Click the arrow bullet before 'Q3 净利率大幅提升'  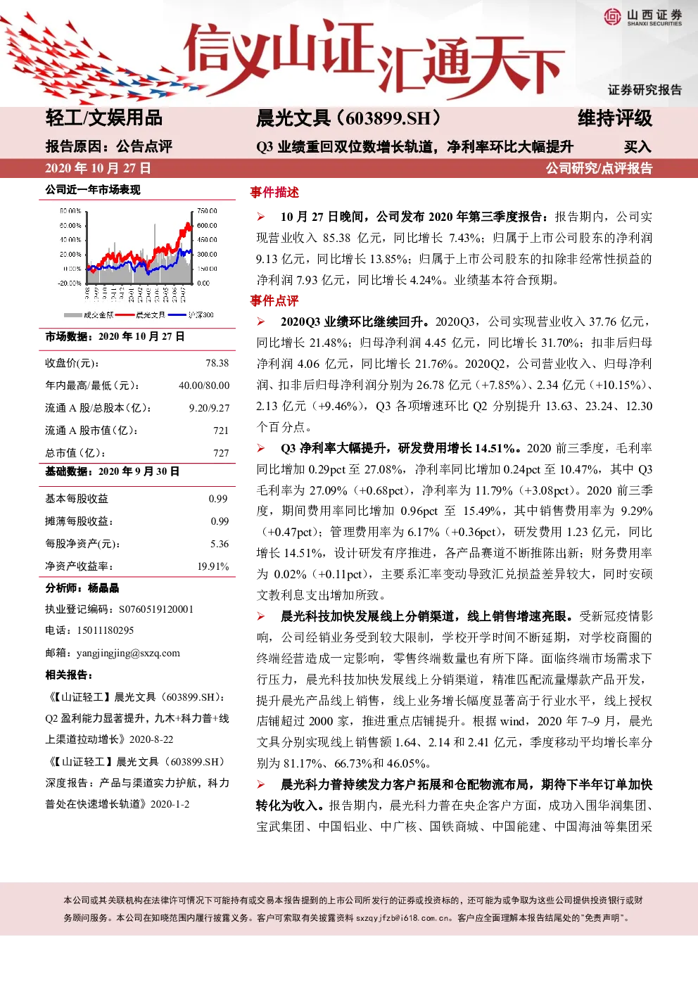(x=261, y=448)
